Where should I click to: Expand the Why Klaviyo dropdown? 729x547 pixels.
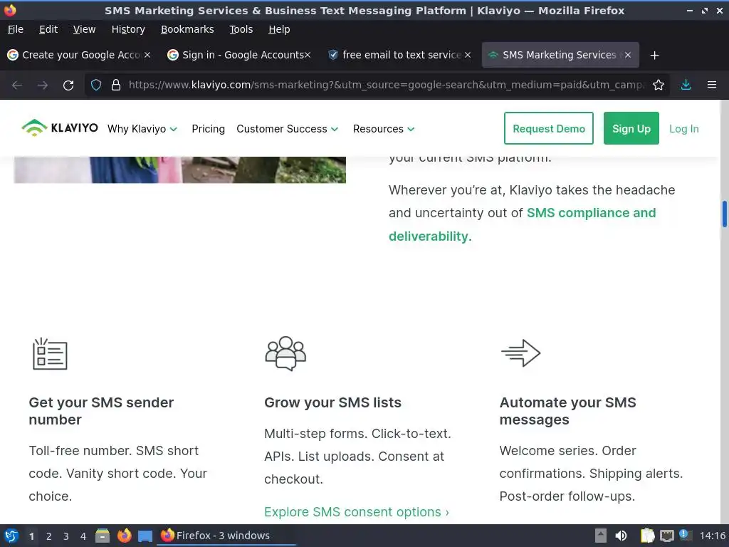[142, 129]
